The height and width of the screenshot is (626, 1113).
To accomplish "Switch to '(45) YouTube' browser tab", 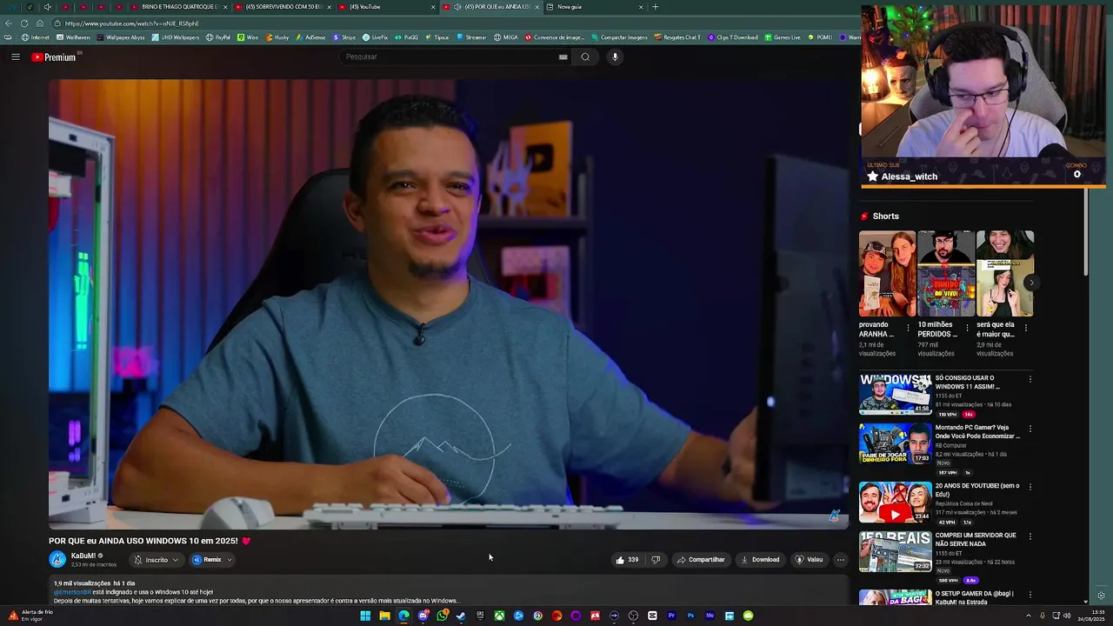I will pyautogui.click(x=387, y=7).
